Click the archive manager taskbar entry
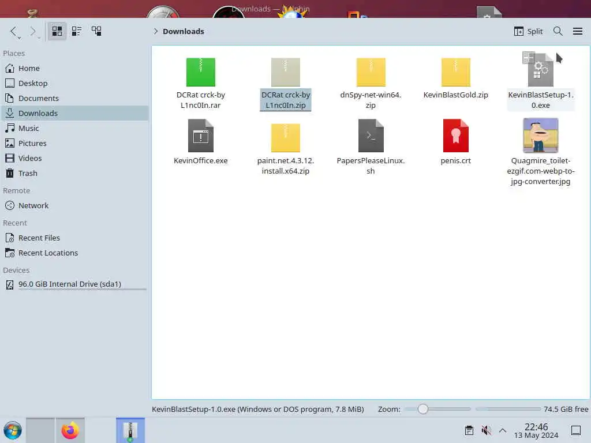 tap(130, 430)
